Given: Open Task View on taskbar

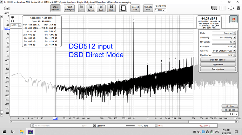Looking at the screenshot, I should pos(13,132).
